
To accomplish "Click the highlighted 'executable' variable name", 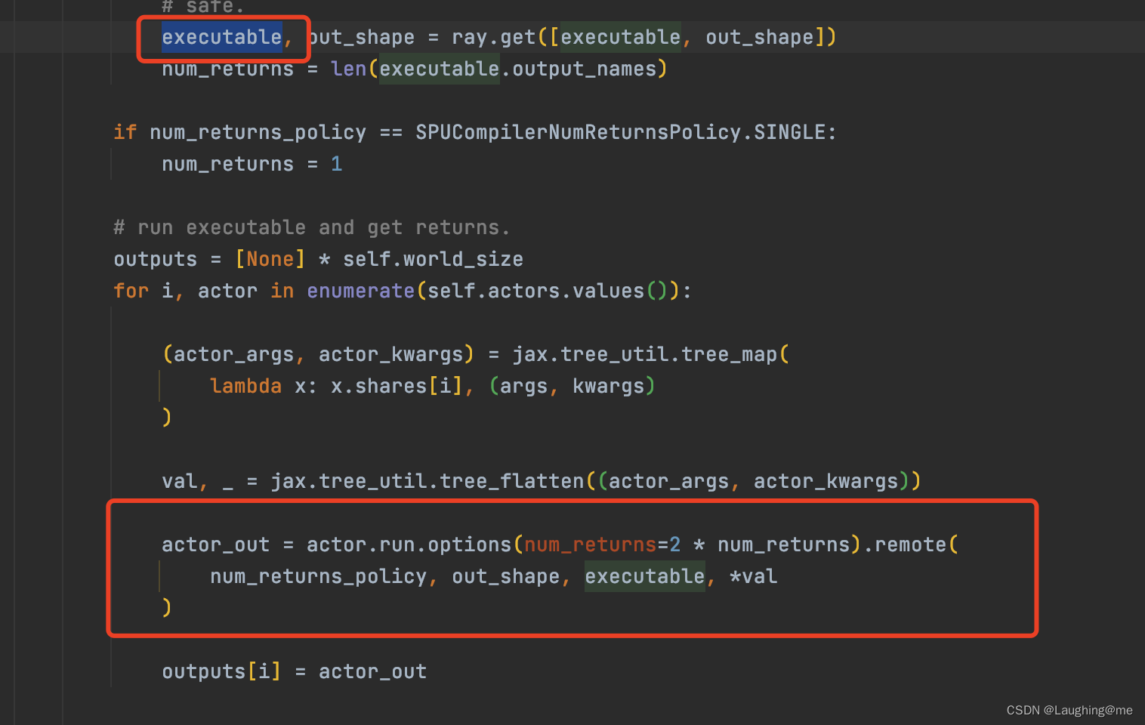I will tap(222, 37).
